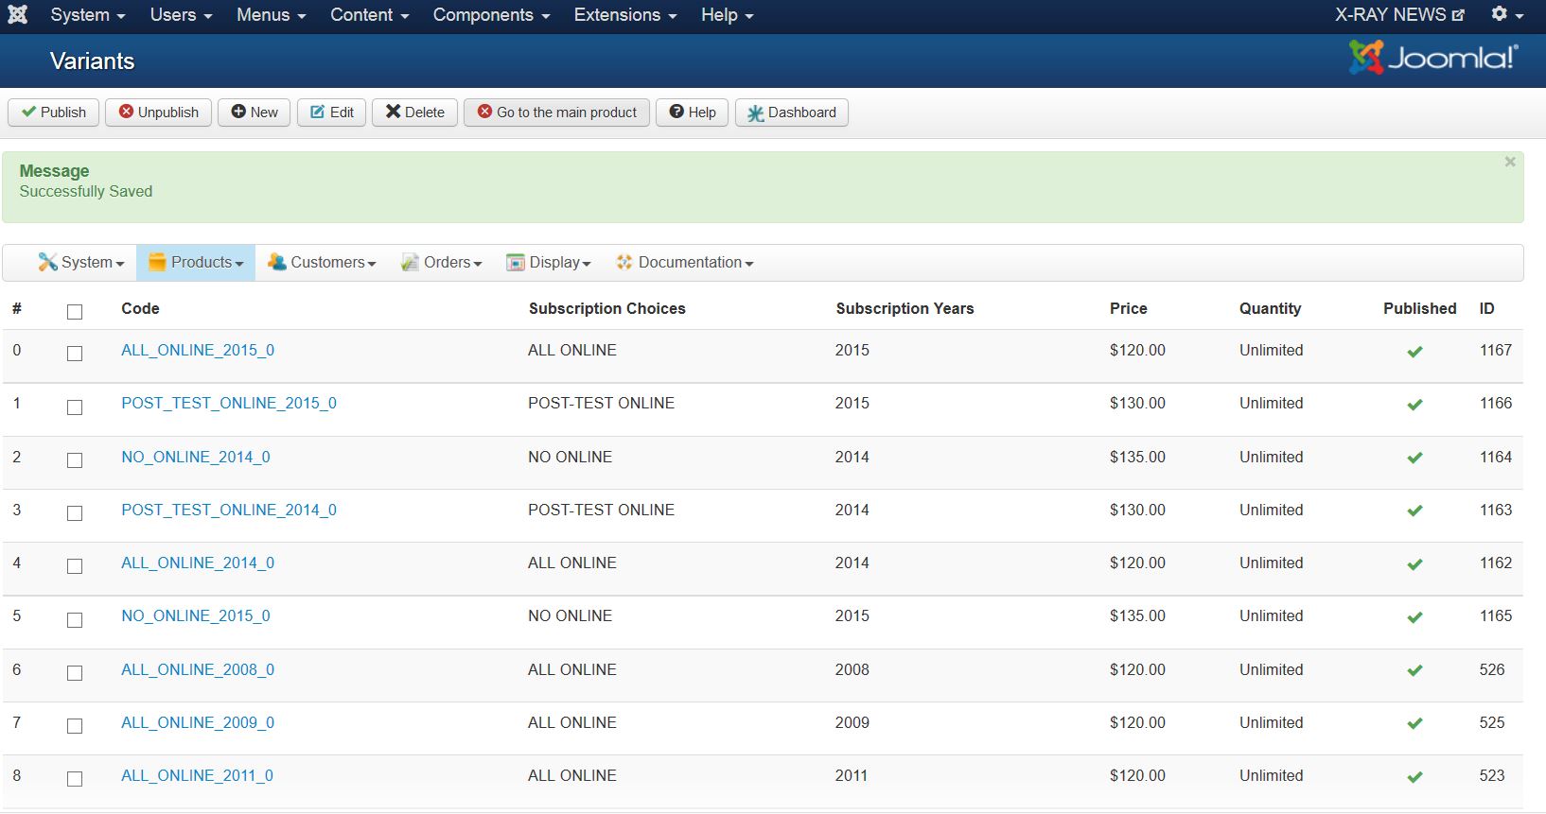Viewport: 1546px width, 814px height.
Task: Open variant ALL_ONLINE_2011_0
Action: (x=197, y=776)
